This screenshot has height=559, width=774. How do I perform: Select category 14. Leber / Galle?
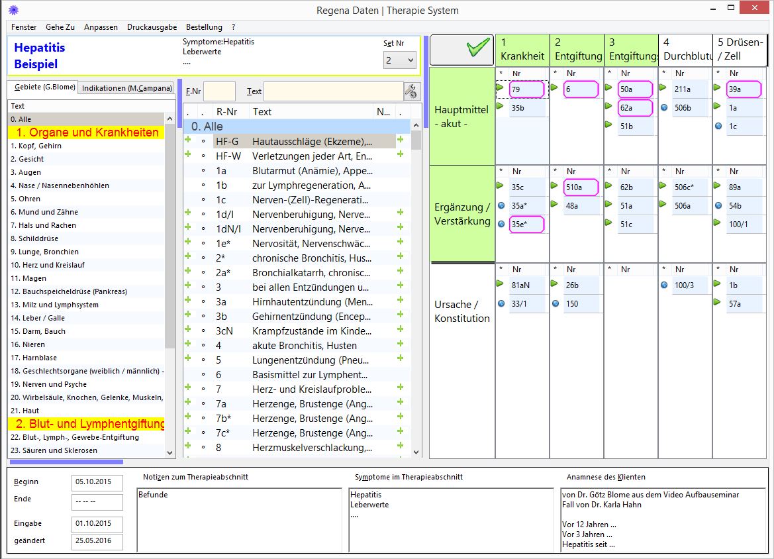(x=38, y=318)
